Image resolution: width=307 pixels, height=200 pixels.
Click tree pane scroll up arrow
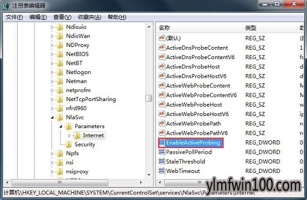(x=149, y=27)
